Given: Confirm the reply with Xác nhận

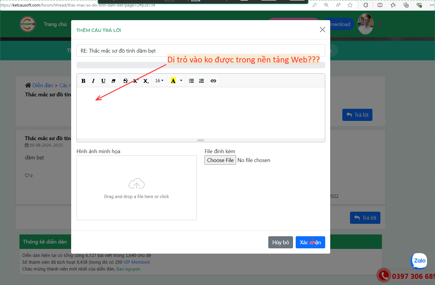Looking at the screenshot, I should click(310, 242).
